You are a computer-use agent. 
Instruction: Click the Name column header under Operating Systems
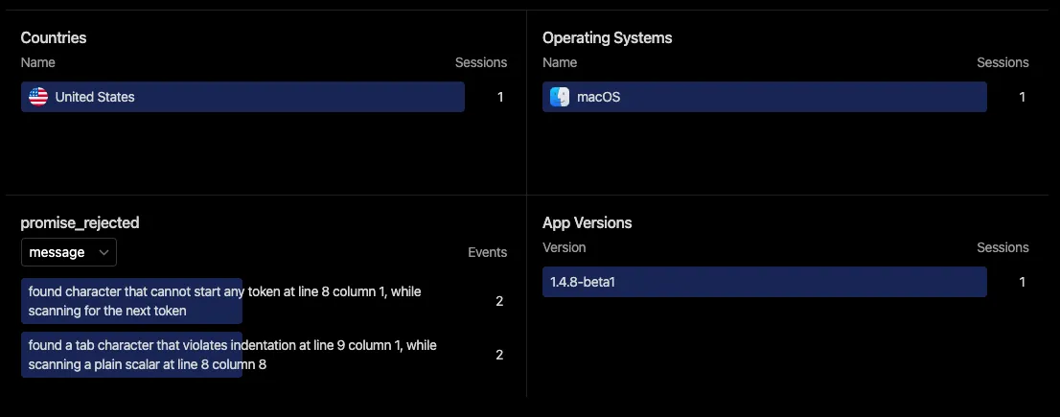[560, 62]
